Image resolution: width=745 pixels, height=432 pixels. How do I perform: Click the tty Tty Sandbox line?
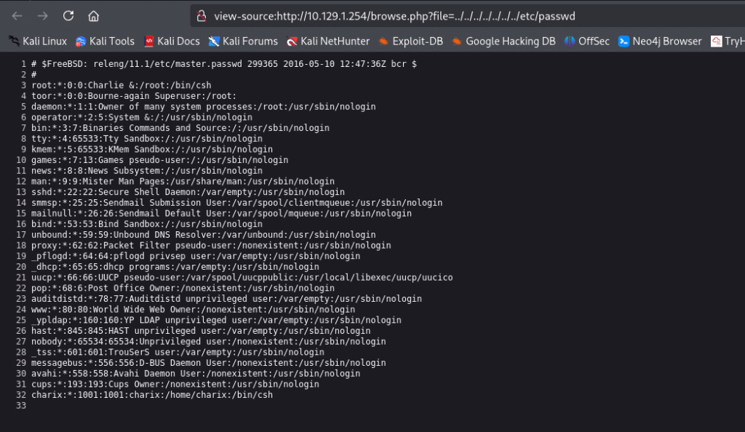[x=147, y=139]
